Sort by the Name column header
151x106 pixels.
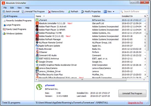point(38,16)
